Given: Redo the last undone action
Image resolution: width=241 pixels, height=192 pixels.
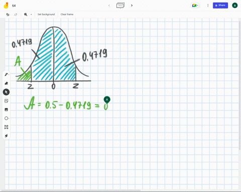Looking at the screenshot, I should tap(16, 14).
